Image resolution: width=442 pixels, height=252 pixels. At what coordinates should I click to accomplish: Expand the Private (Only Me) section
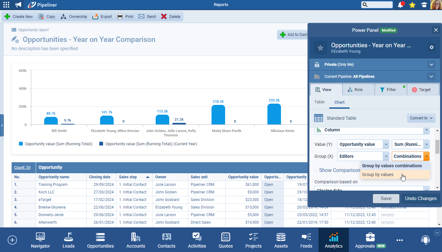431,65
